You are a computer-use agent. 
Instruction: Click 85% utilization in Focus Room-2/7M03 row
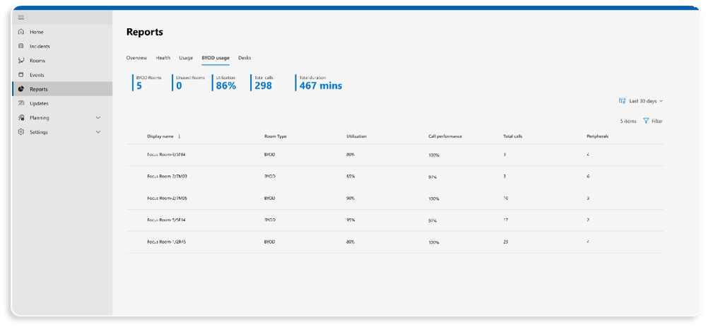(351, 177)
